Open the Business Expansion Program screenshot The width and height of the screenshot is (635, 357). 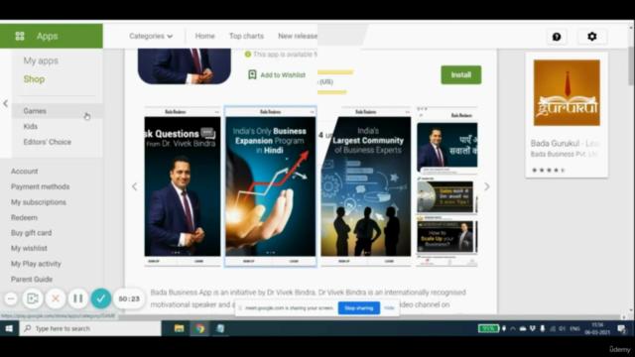pyautogui.click(x=271, y=186)
